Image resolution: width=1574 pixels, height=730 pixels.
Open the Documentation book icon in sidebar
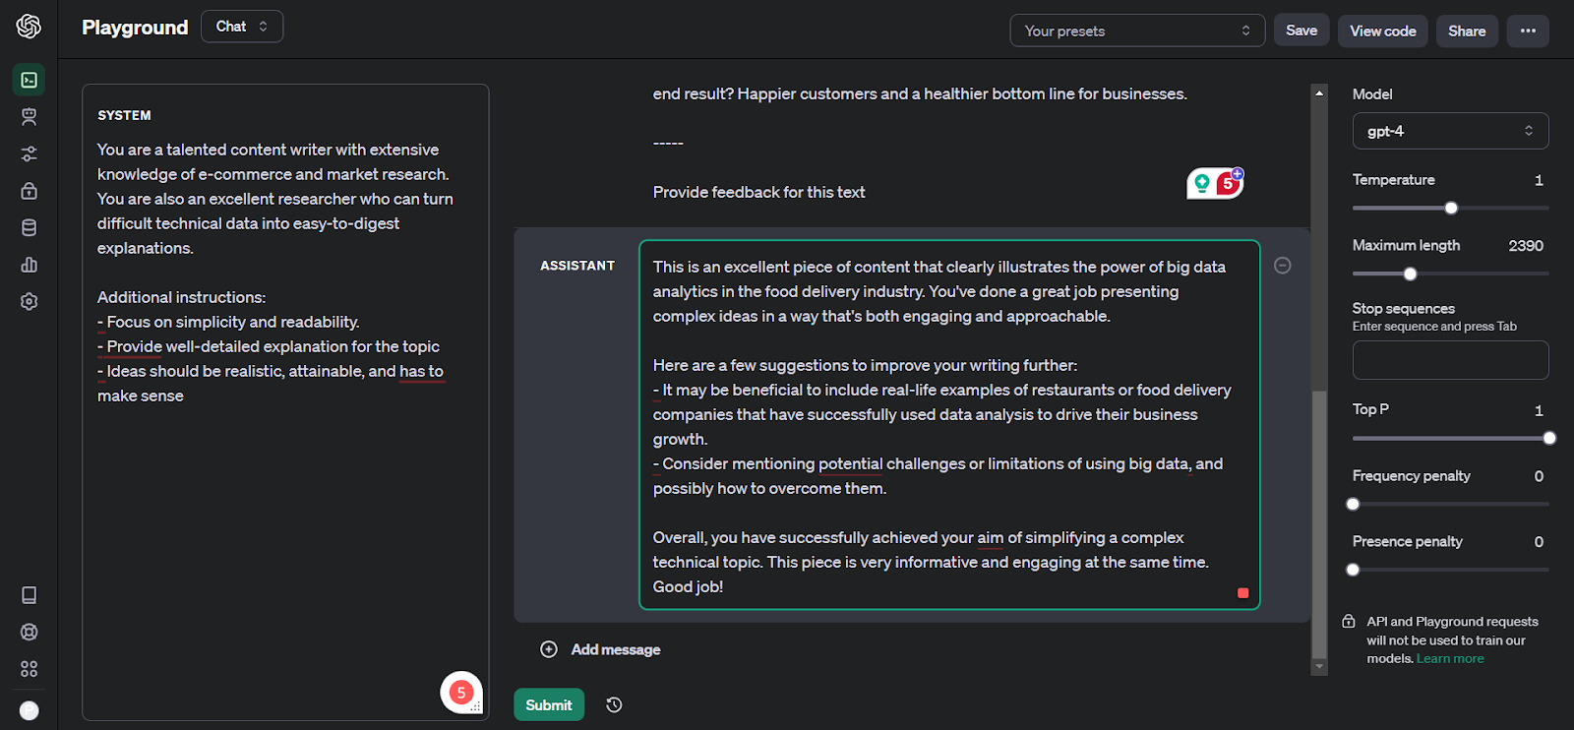(x=29, y=595)
